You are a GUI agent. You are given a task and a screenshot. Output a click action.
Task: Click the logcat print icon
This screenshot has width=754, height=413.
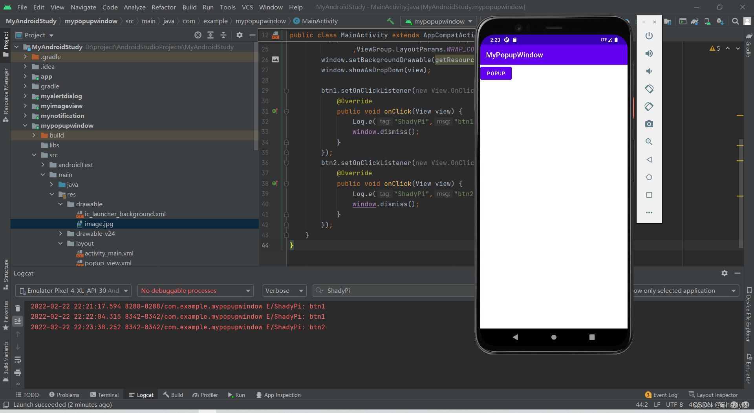18,373
